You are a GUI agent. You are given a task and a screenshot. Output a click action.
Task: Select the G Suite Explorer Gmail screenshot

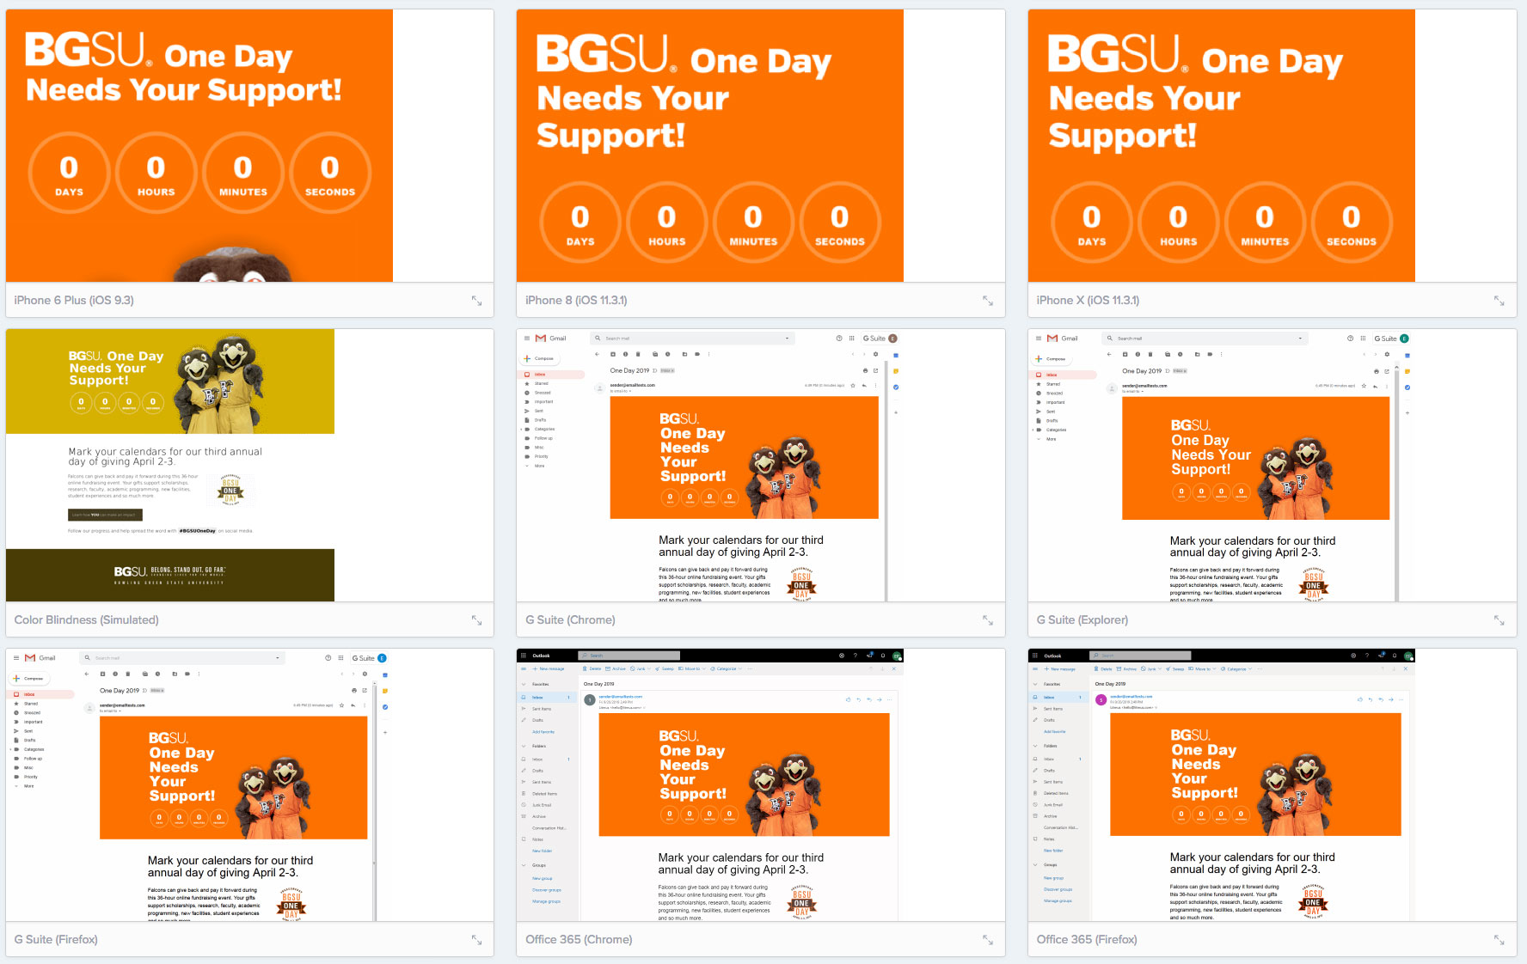point(1272,465)
